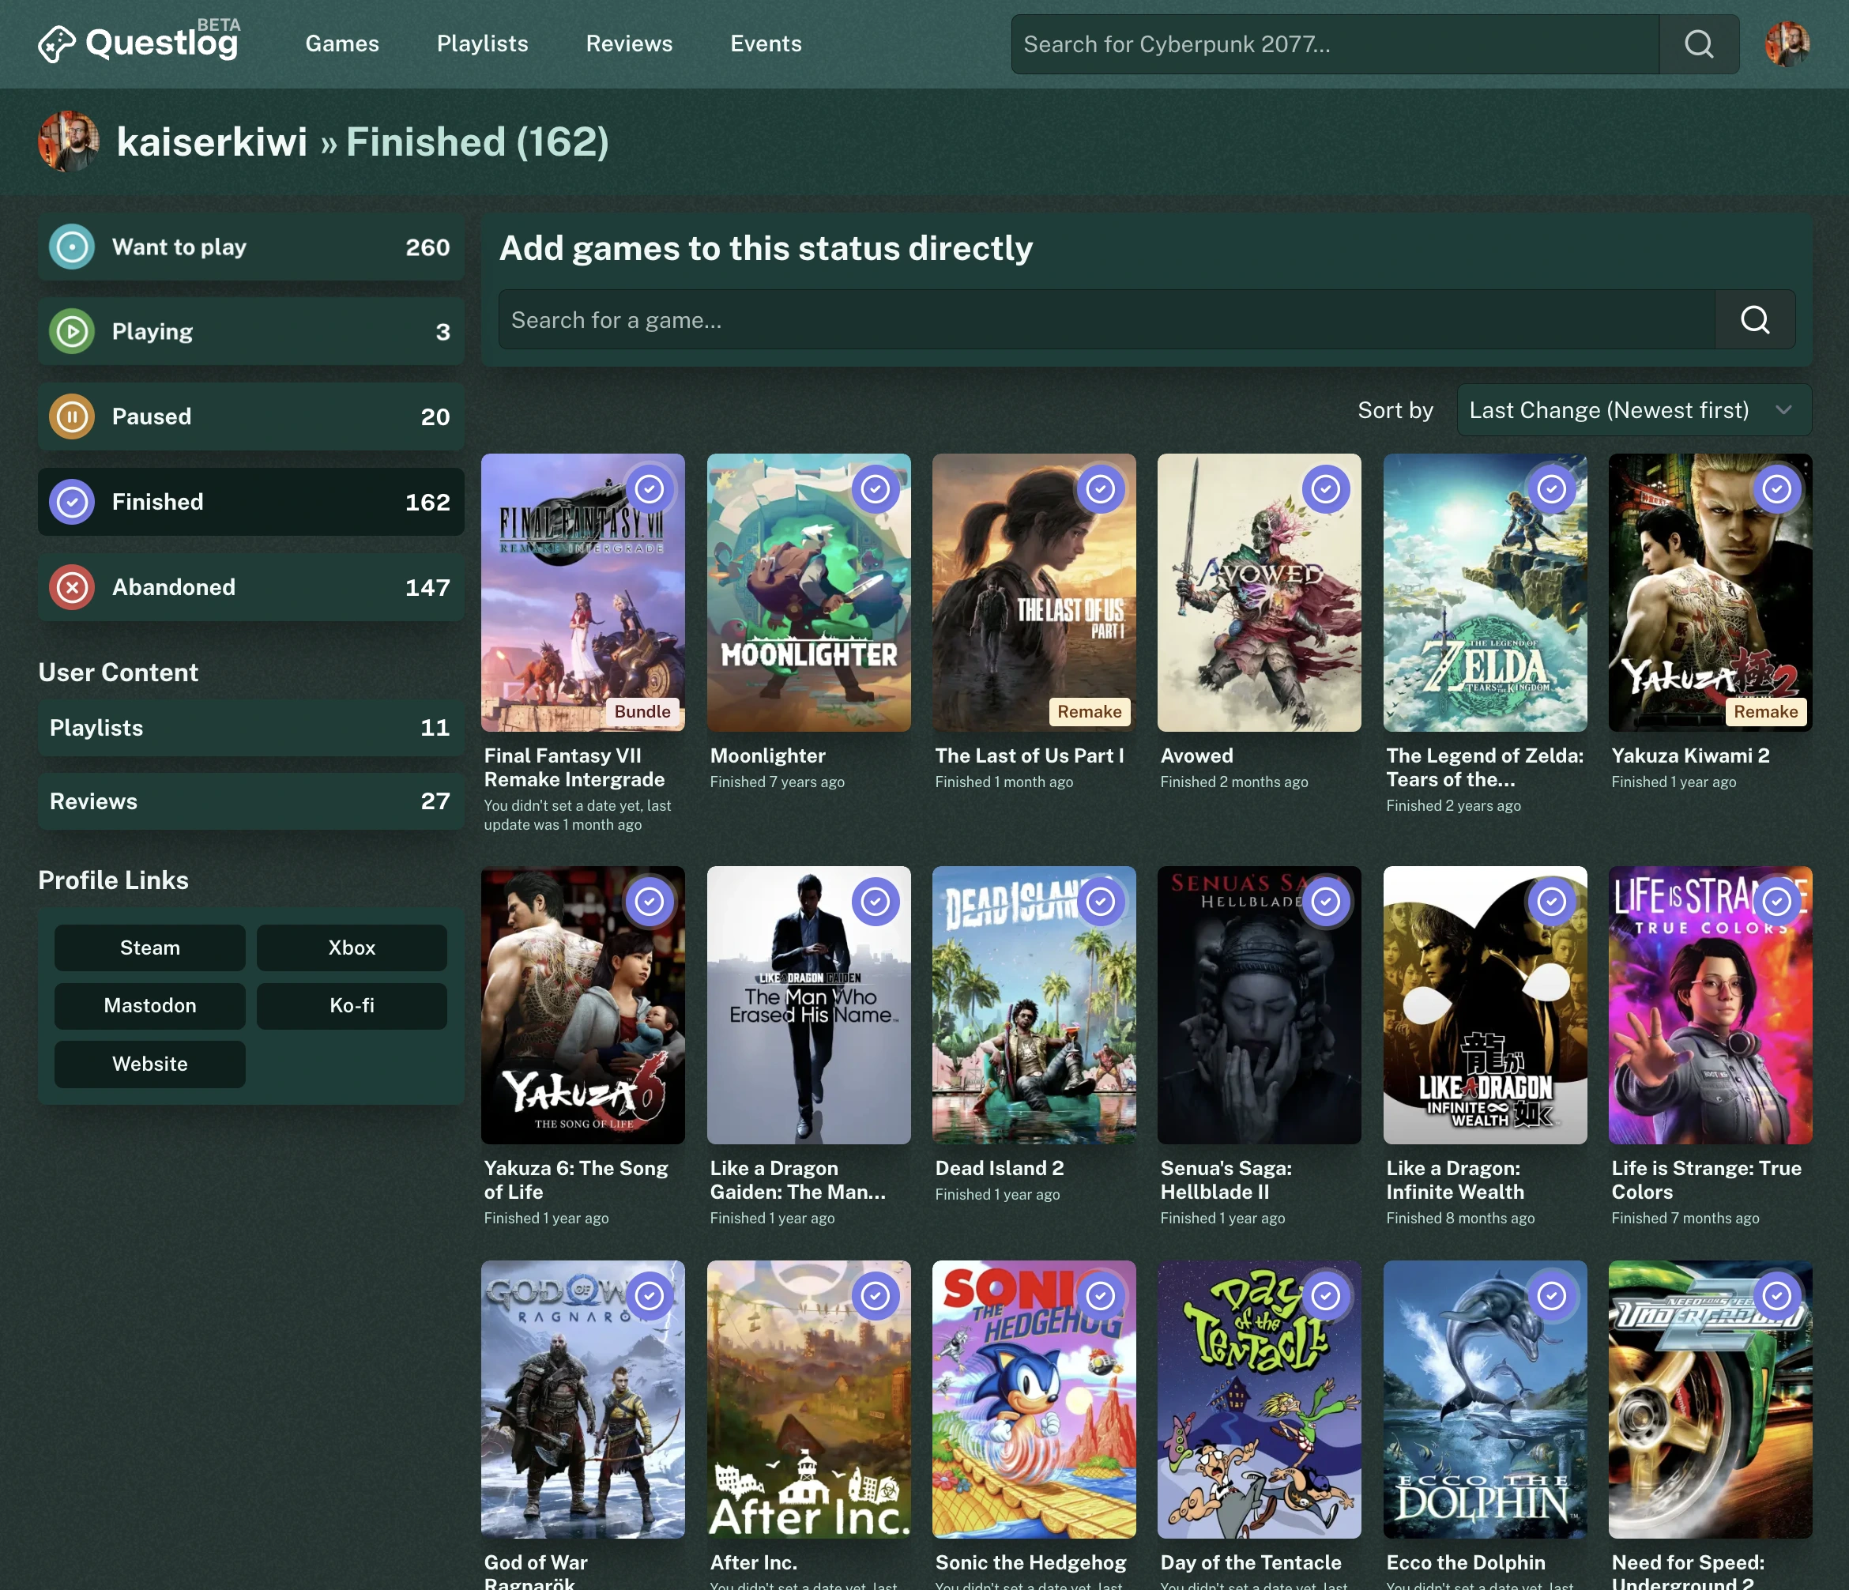Open the Ko-fi profile link
The image size is (1849, 1590).
(352, 1005)
